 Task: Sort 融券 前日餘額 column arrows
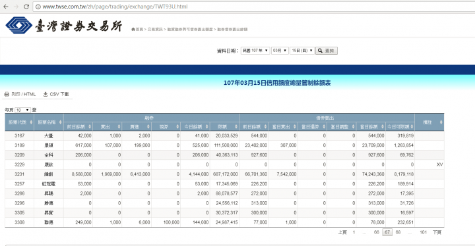click(90, 127)
